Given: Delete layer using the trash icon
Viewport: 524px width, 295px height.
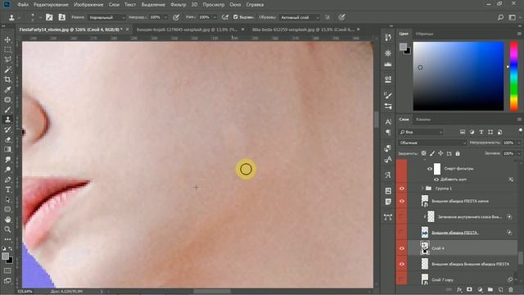Looking at the screenshot, I should (511, 289).
